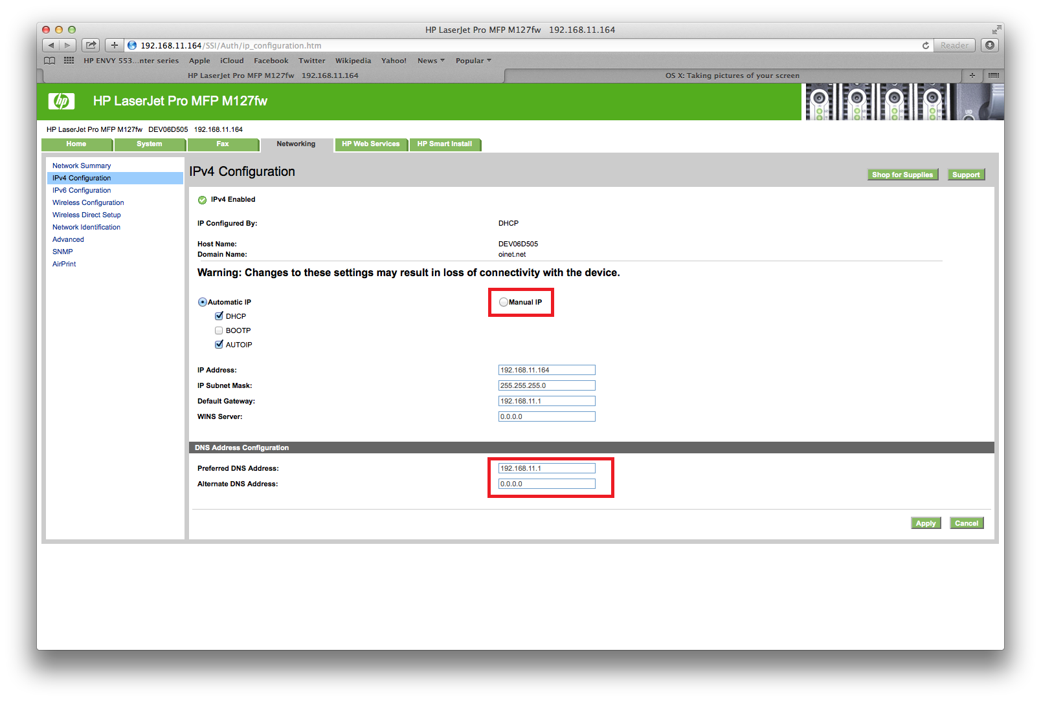Open Network Identification link
This screenshot has width=1041, height=701.
coord(86,228)
